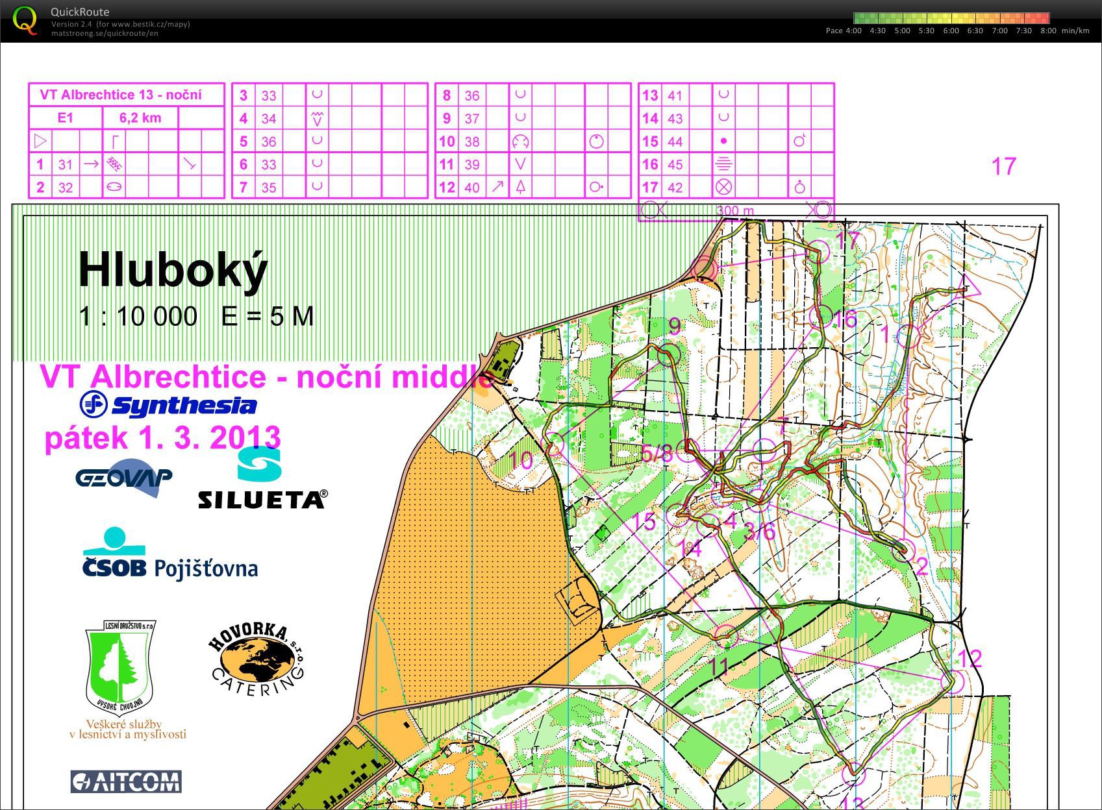The width and height of the screenshot is (1102, 810).
Task: Click the crossed circle symbol in control 17 row
Action: tap(723, 187)
